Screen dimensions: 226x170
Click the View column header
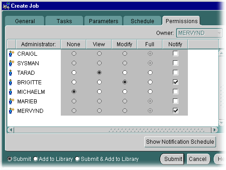click(x=99, y=44)
